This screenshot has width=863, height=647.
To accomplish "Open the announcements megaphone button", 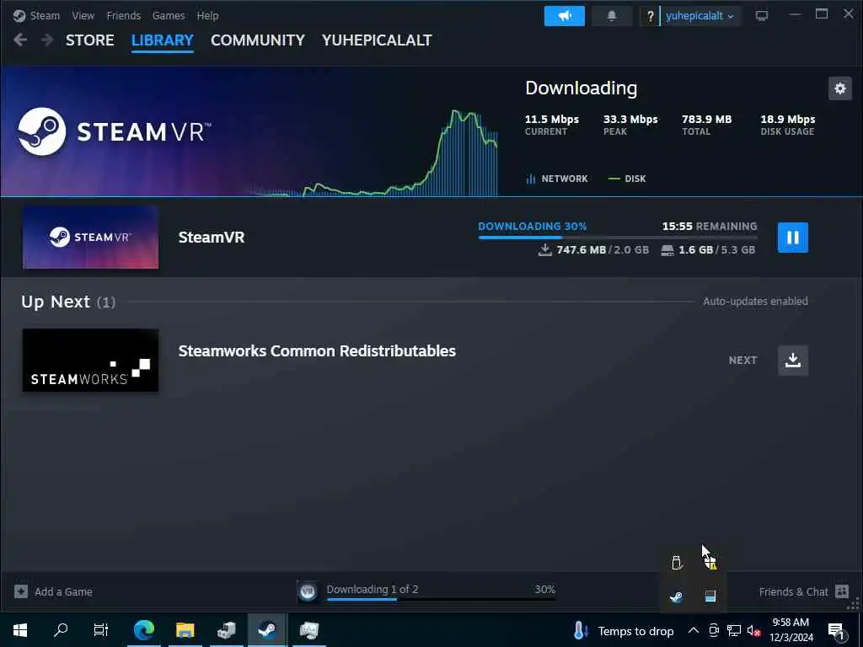I will click(x=564, y=16).
